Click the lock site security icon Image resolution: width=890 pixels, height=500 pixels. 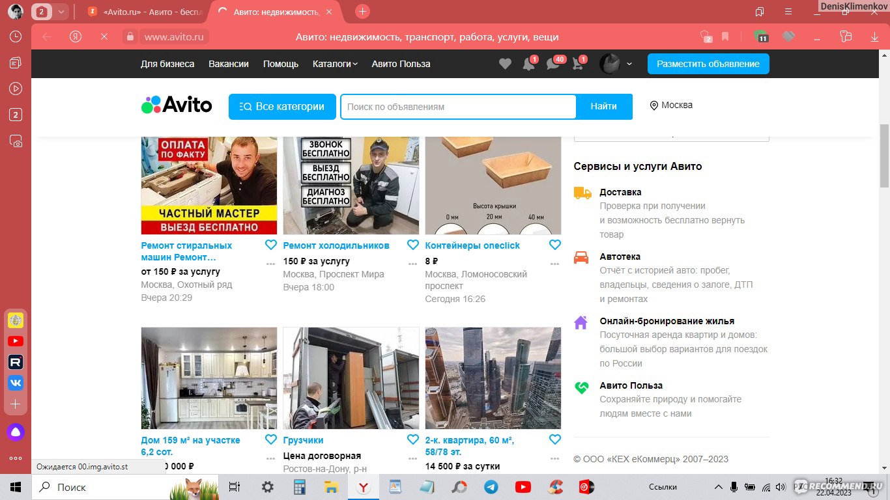[x=130, y=36]
